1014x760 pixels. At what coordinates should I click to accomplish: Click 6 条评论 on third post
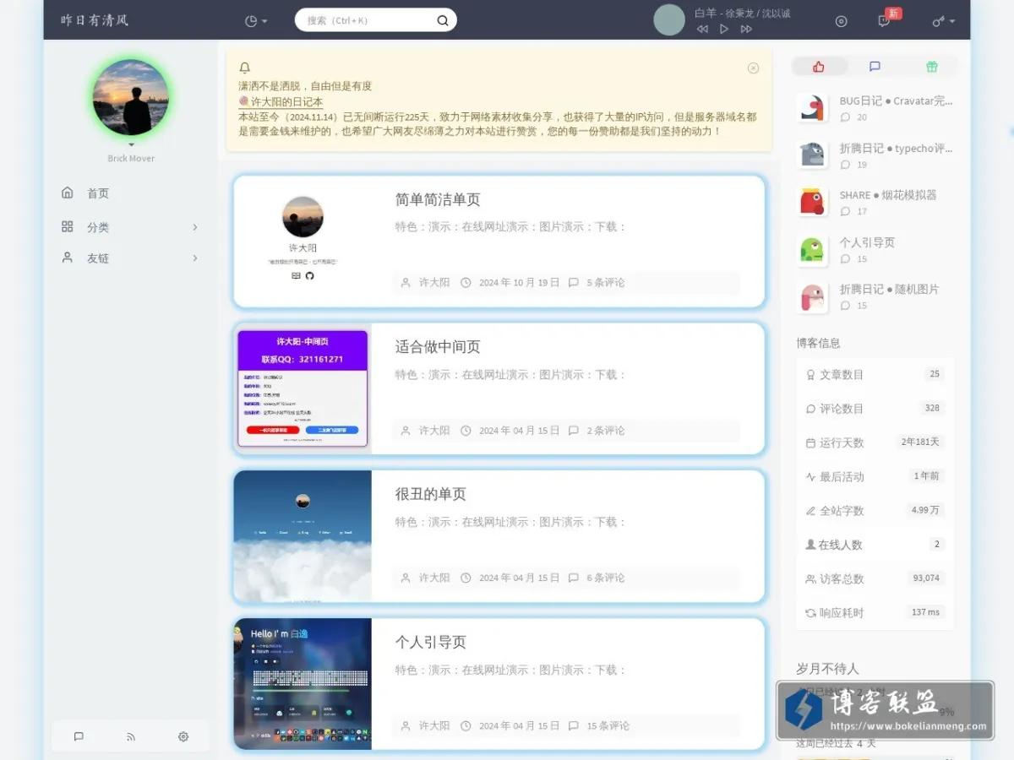606,578
